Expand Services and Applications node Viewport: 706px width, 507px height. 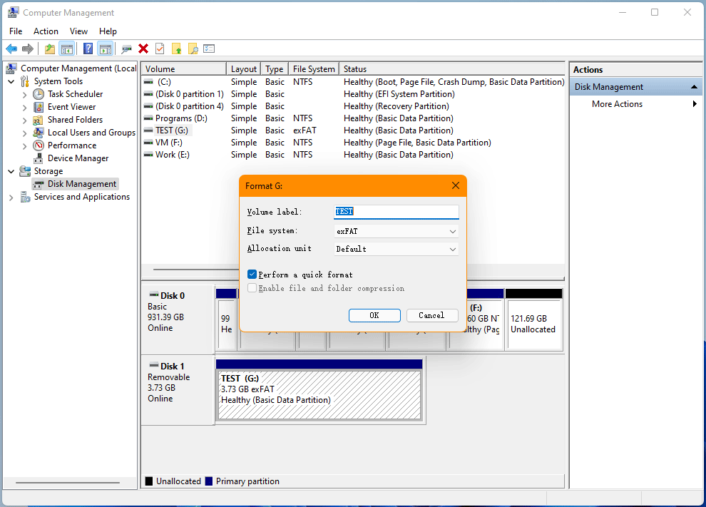click(11, 198)
